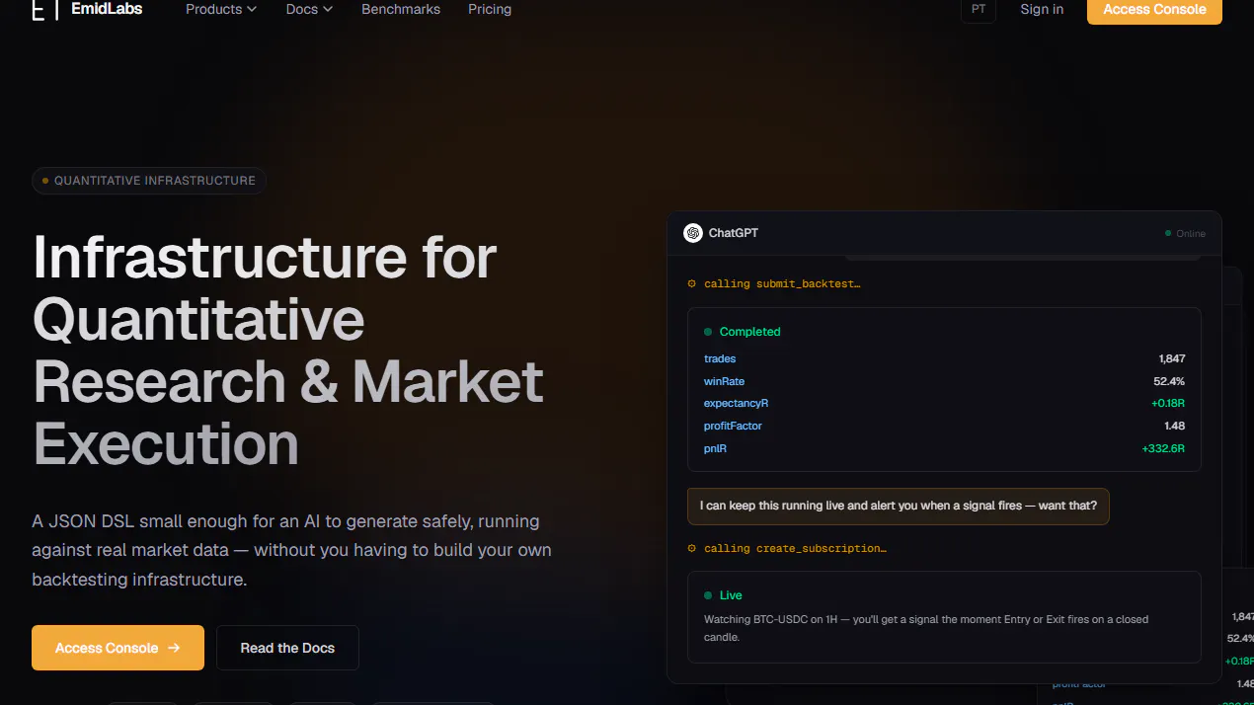Viewport: 1254px width, 705px height.
Task: Click the Quantitative Infrastructure badge
Action: point(149,181)
